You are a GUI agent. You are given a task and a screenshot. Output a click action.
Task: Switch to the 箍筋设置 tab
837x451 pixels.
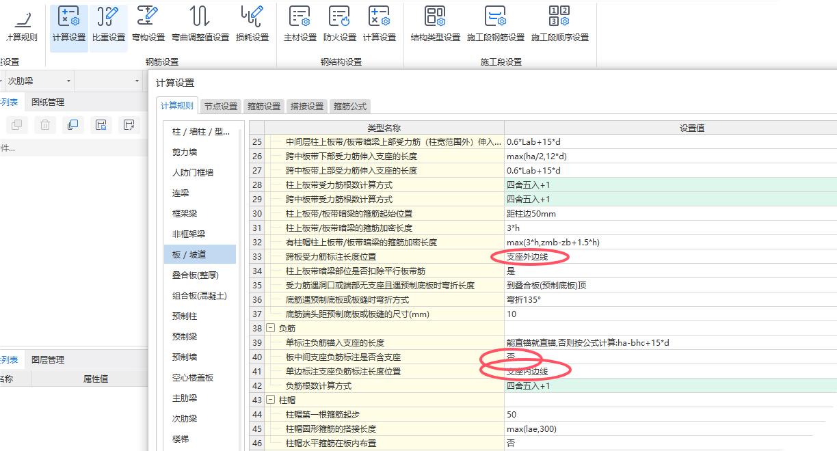click(264, 106)
